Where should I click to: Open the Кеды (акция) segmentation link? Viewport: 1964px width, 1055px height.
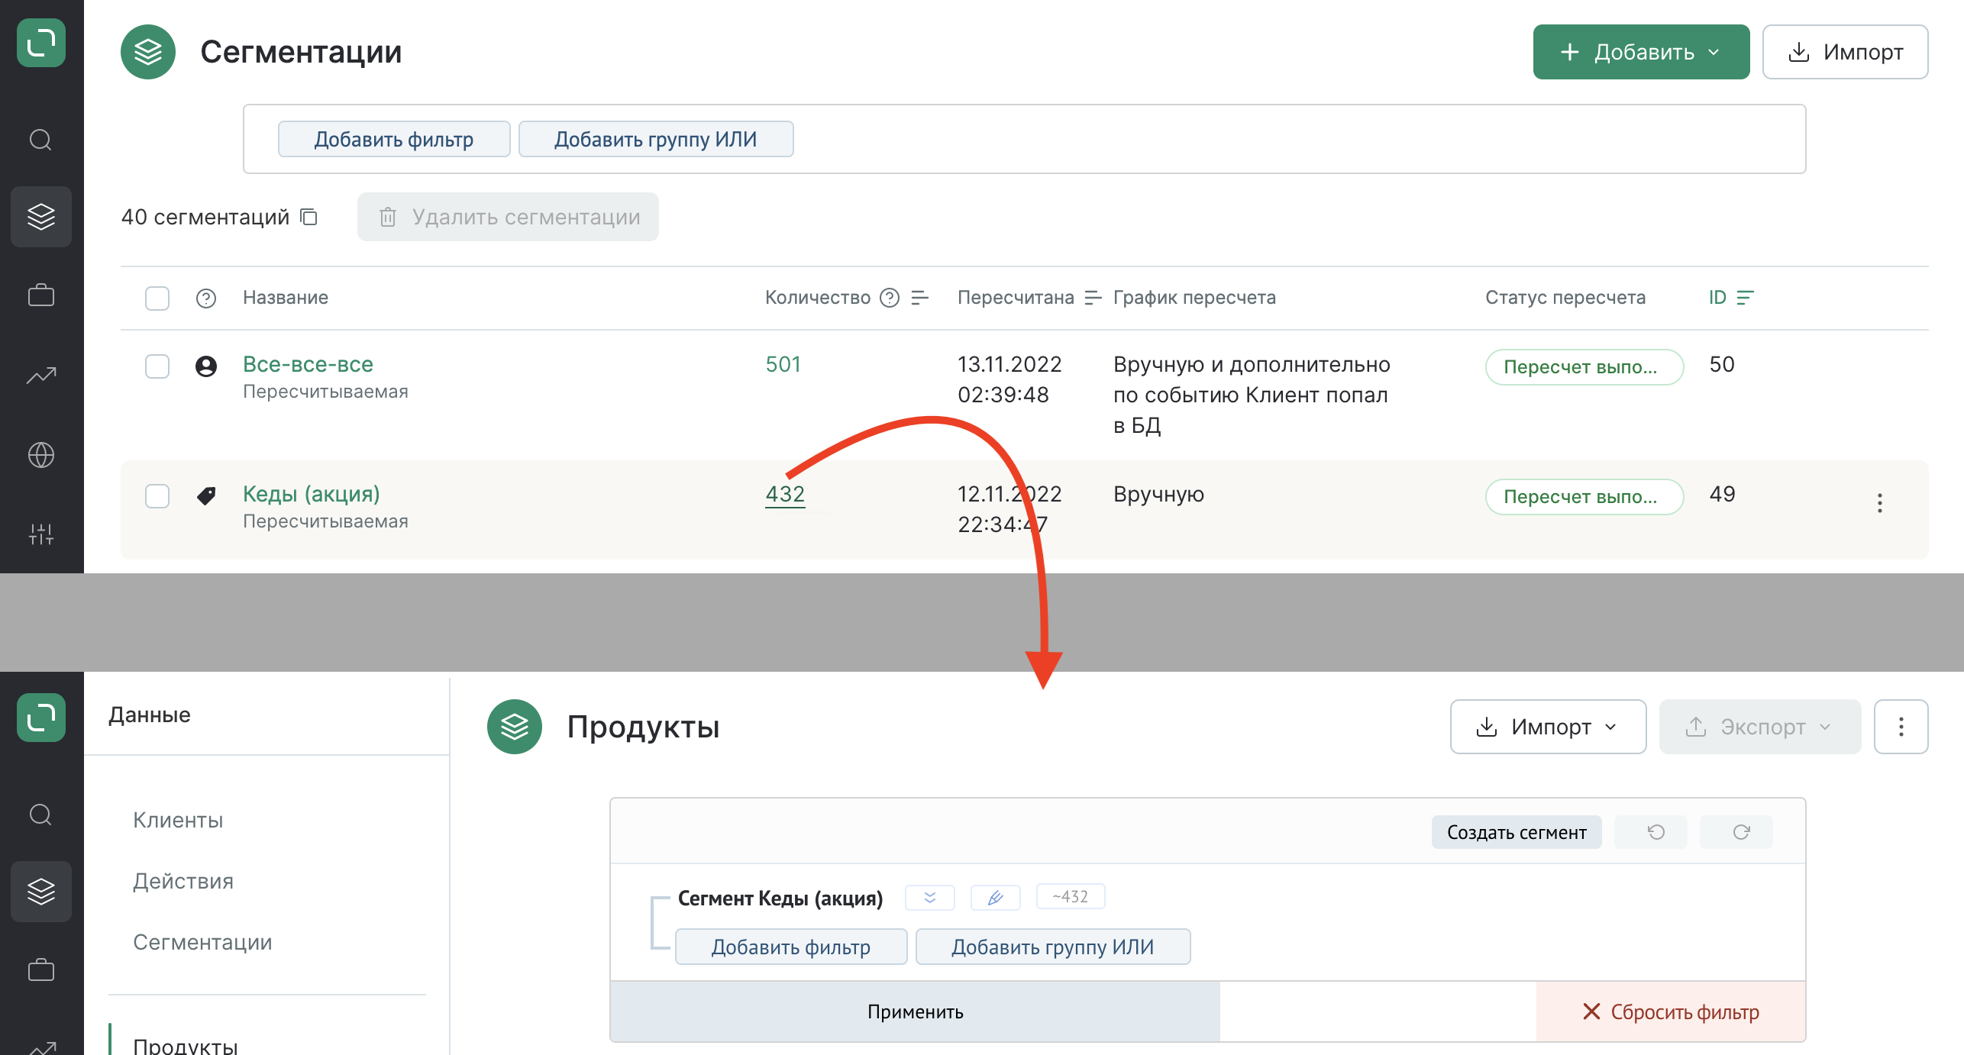click(312, 494)
